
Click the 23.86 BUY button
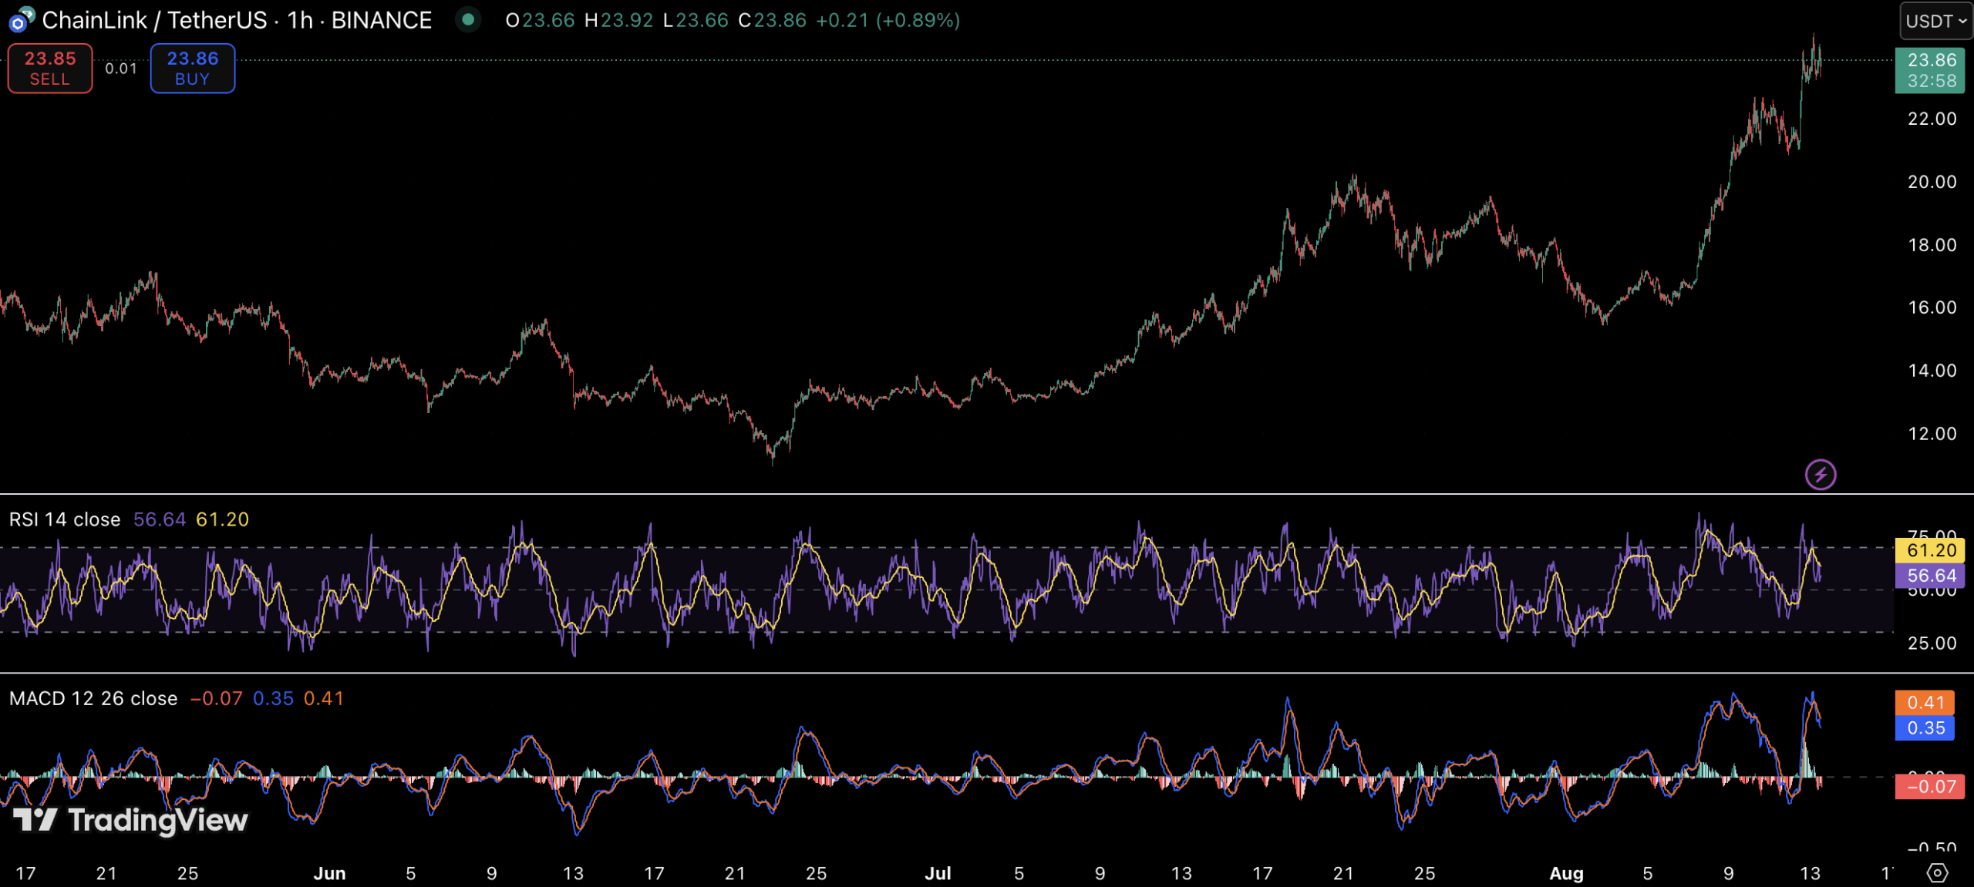pyautogui.click(x=193, y=69)
